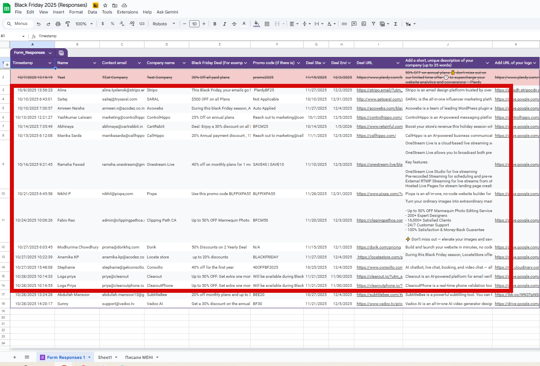Expand the Form_Responses table menu

50,53
